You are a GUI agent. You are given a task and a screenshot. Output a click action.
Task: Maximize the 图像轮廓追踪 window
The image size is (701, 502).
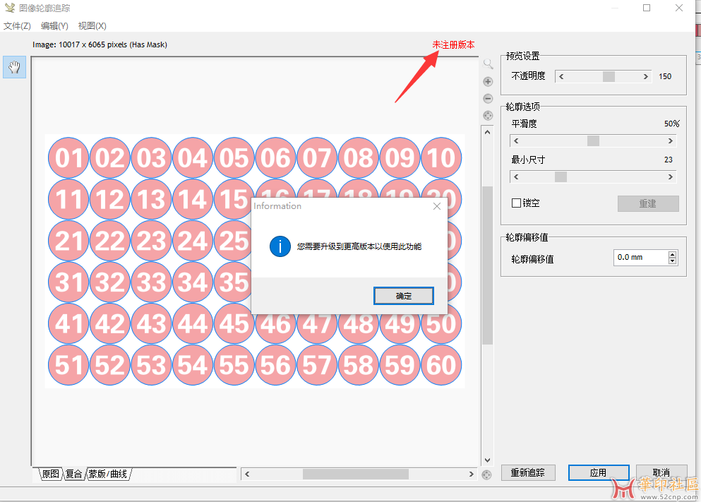coord(647,8)
